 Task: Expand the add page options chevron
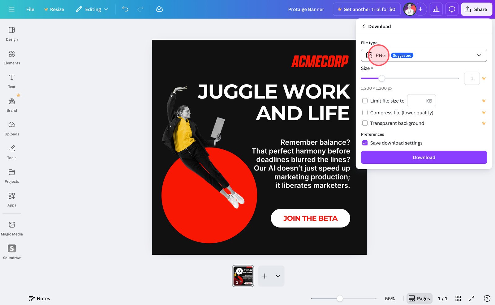(x=278, y=276)
